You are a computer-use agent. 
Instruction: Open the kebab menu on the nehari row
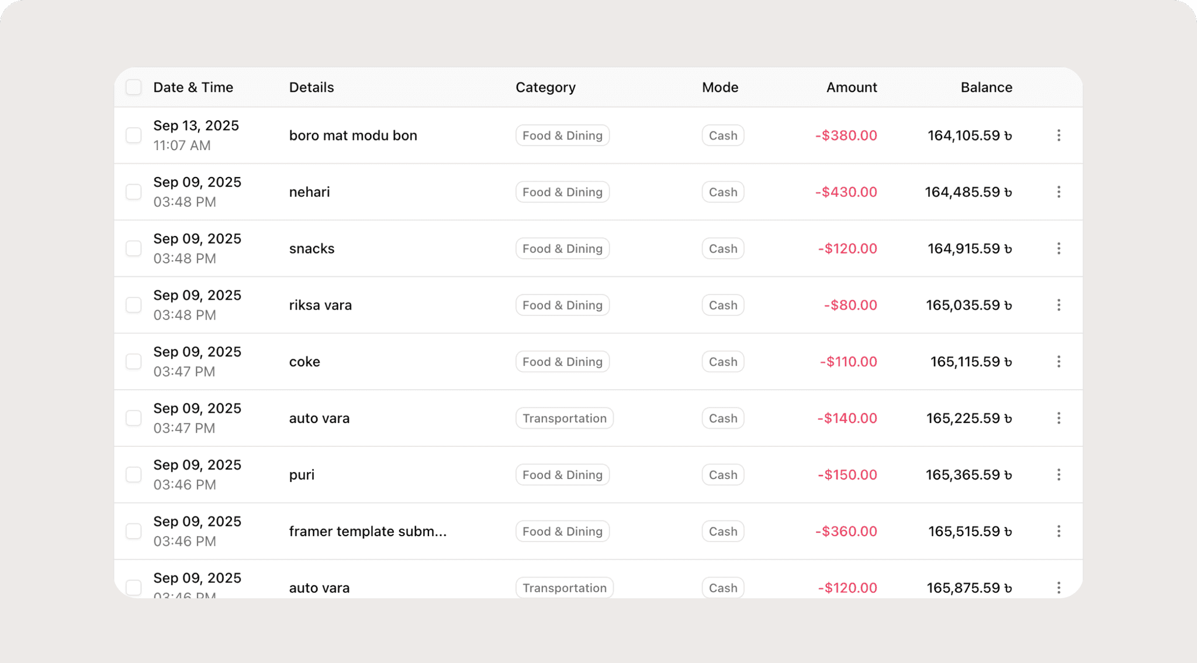(x=1059, y=192)
